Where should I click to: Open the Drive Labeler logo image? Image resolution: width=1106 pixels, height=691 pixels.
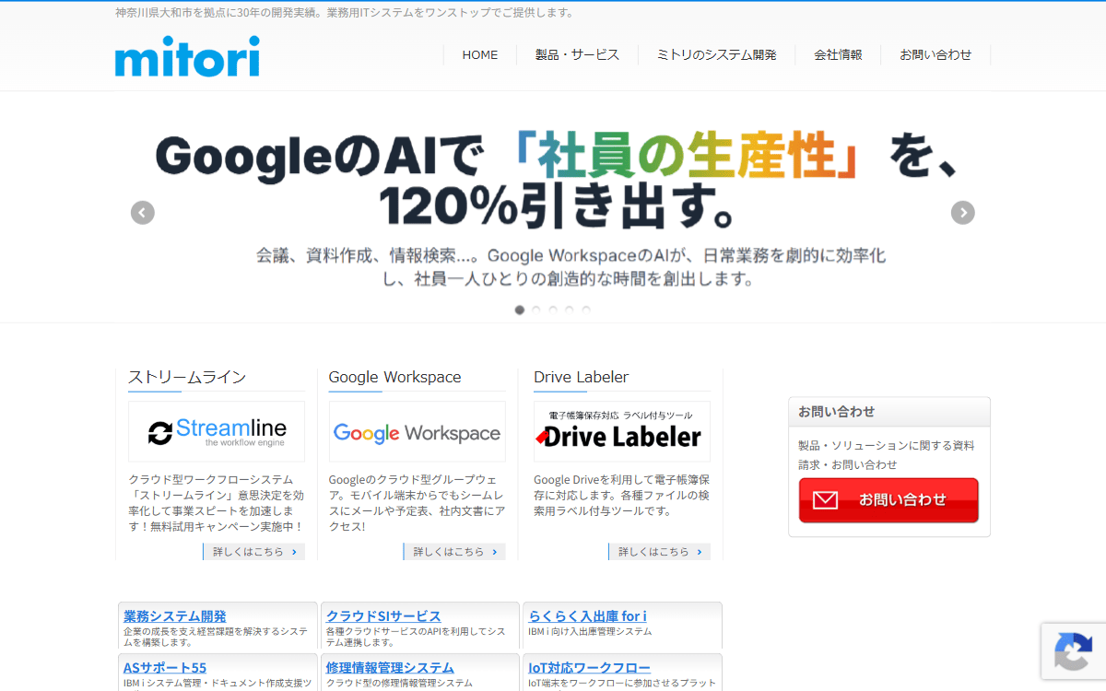tap(622, 431)
